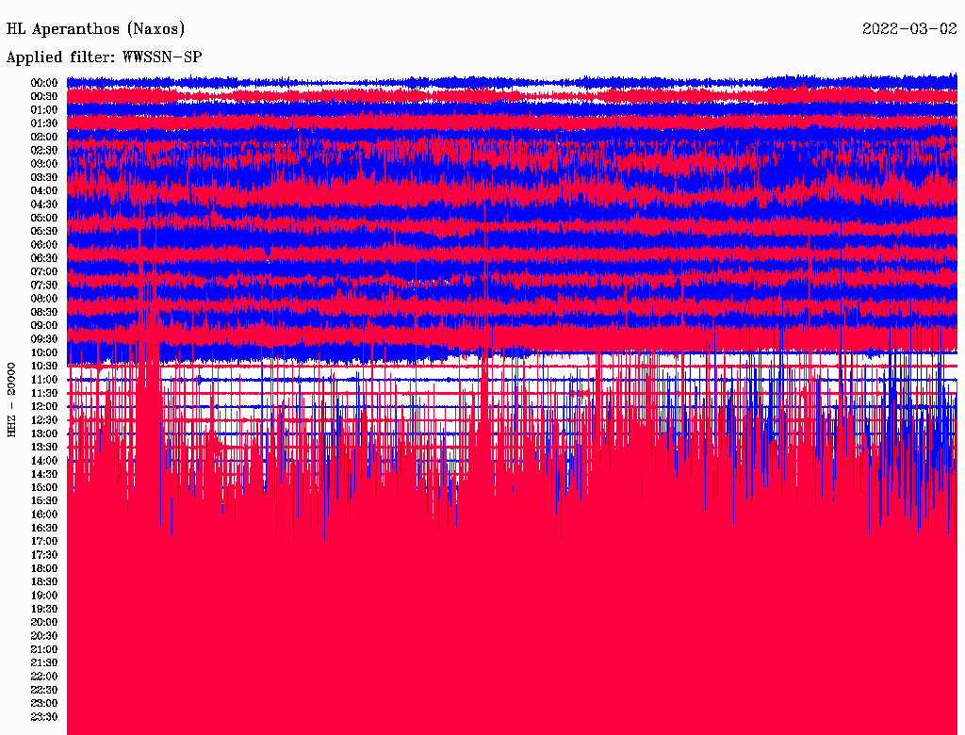The image size is (965, 735).
Task: Select the 23:30 time row label
Action: point(44,716)
